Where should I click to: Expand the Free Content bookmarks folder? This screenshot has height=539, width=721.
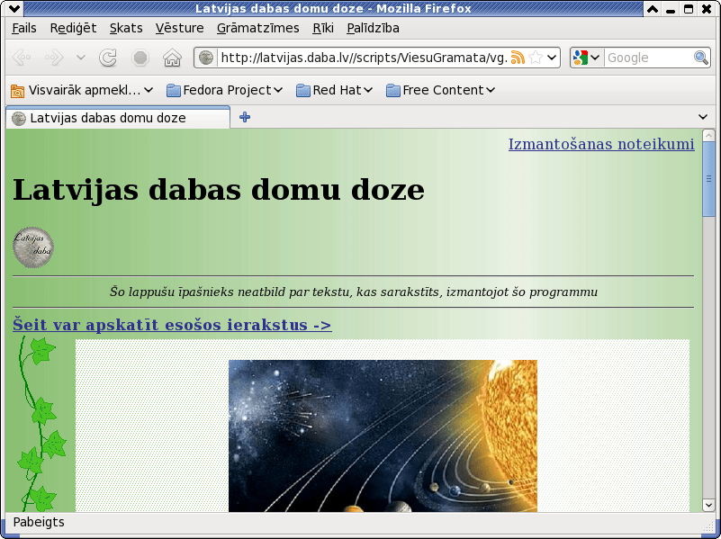point(440,90)
